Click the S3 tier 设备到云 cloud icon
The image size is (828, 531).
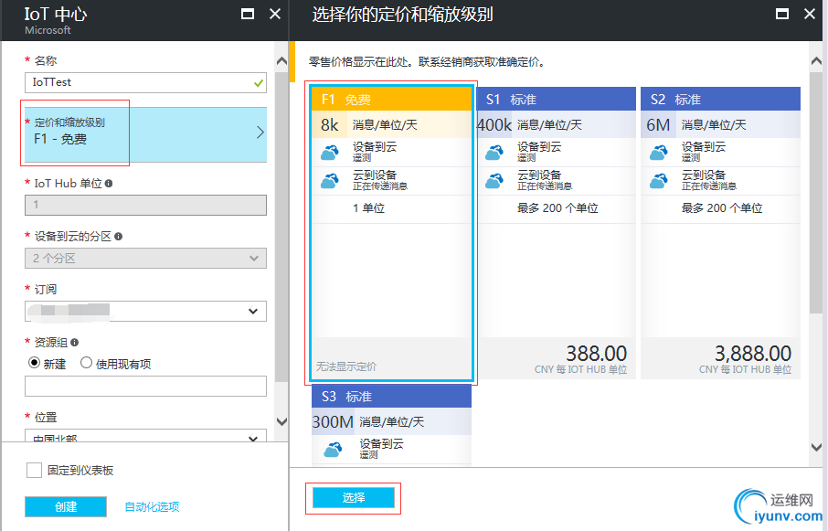(x=333, y=450)
